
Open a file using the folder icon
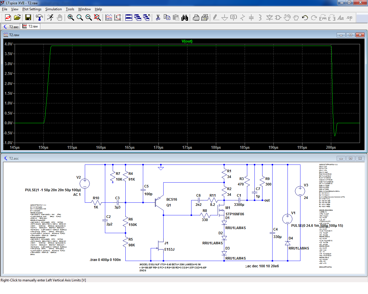pos(17,18)
